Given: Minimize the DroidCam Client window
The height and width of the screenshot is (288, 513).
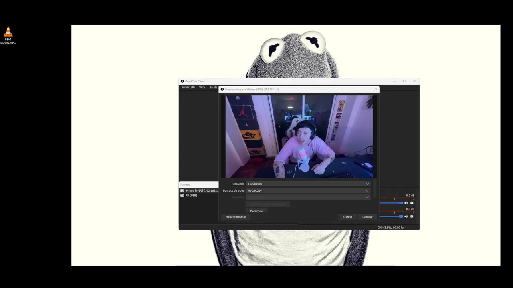Looking at the screenshot, I should [x=394, y=81].
